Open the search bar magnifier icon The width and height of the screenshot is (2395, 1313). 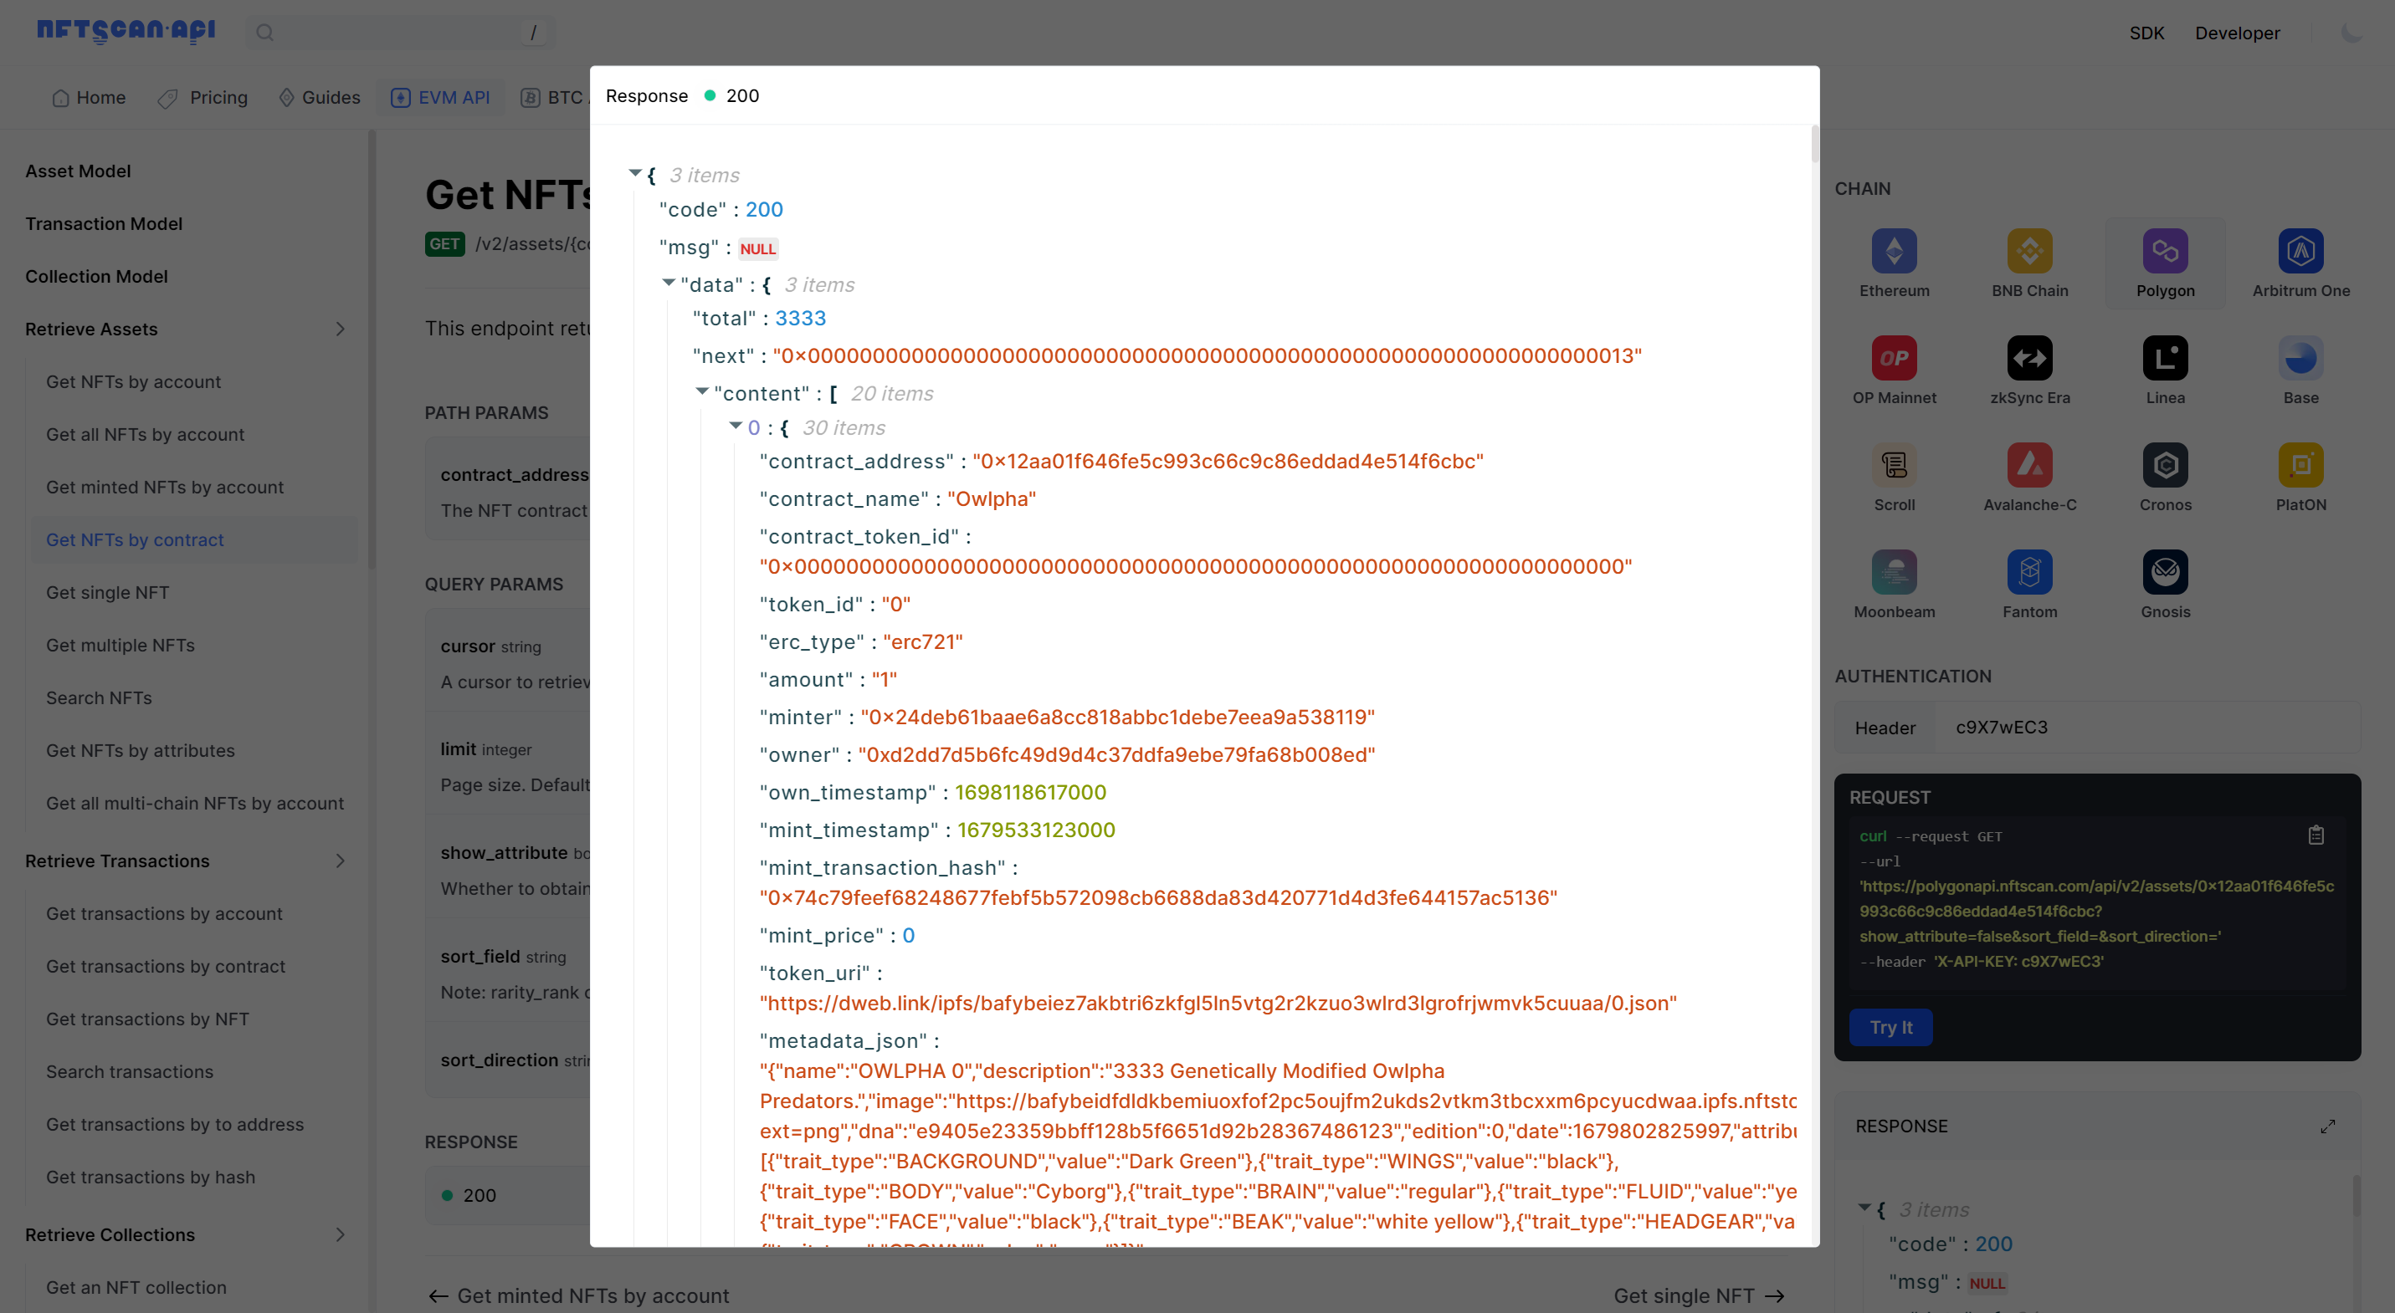[264, 33]
